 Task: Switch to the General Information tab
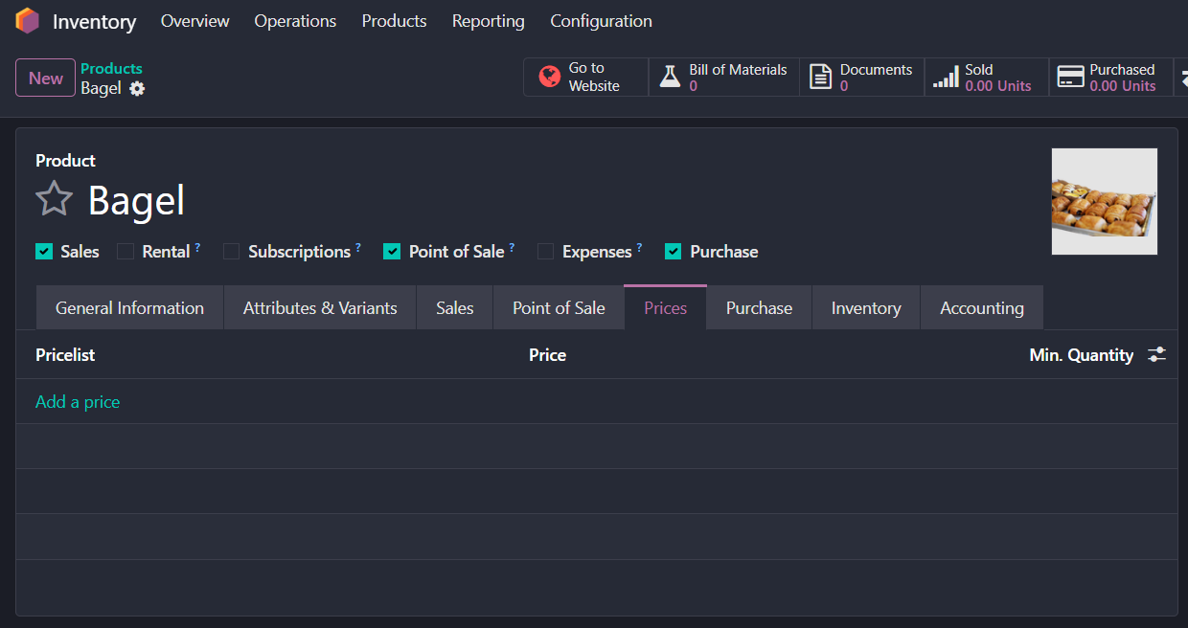(x=129, y=308)
